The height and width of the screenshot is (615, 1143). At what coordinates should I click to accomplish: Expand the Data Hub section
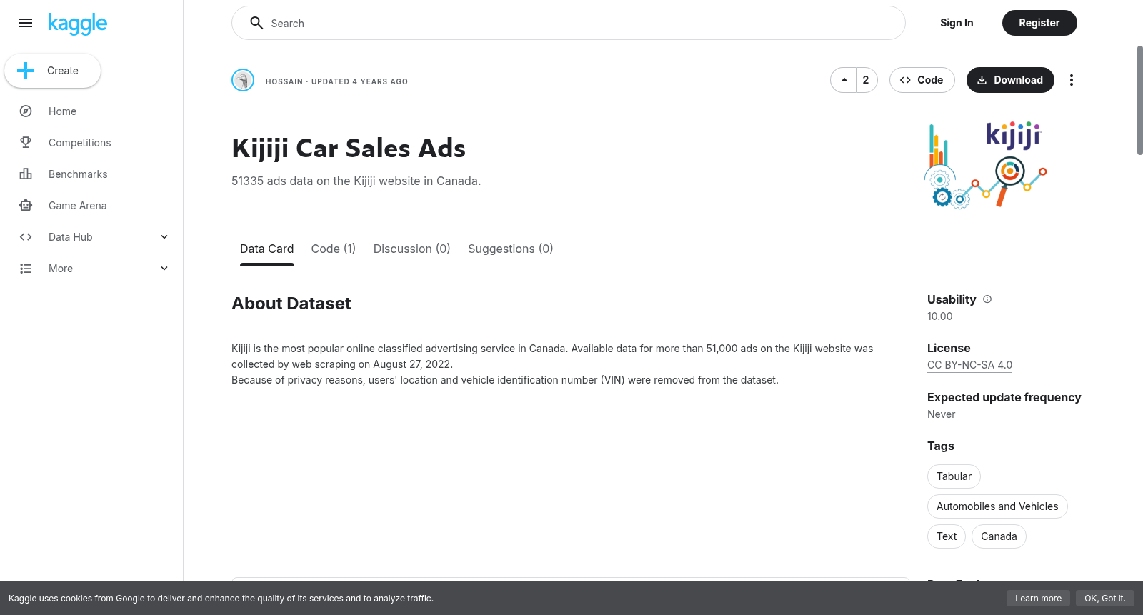(x=164, y=237)
